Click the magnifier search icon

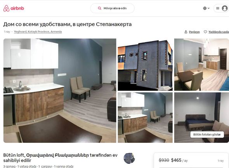[x=100, y=8]
